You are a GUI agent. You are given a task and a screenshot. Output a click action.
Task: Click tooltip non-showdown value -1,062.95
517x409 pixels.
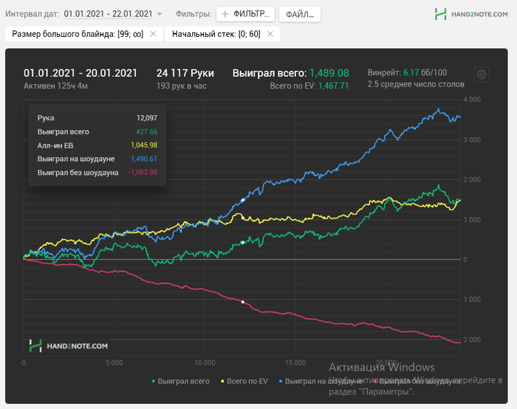click(143, 172)
